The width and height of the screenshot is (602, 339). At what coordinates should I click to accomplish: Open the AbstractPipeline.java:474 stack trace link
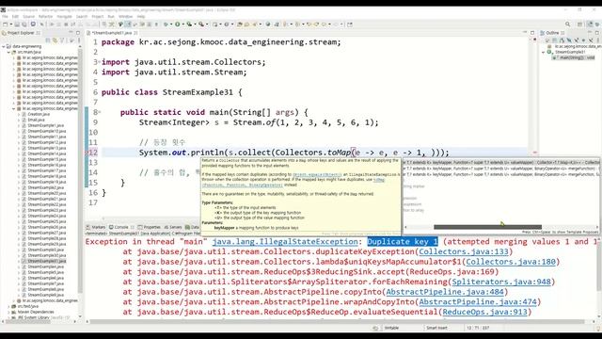pyautogui.click(x=478, y=301)
